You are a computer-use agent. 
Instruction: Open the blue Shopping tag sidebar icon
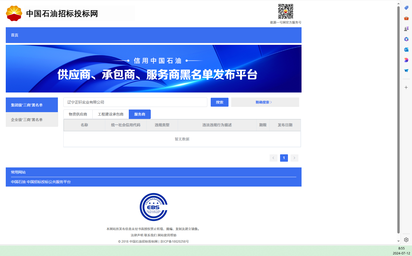[406, 8]
